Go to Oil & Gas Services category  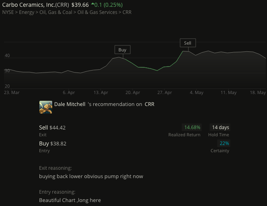pyautogui.click(x=97, y=12)
